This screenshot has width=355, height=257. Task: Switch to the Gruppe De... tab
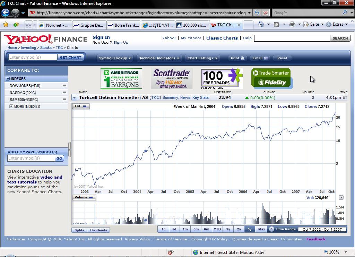tap(89, 25)
